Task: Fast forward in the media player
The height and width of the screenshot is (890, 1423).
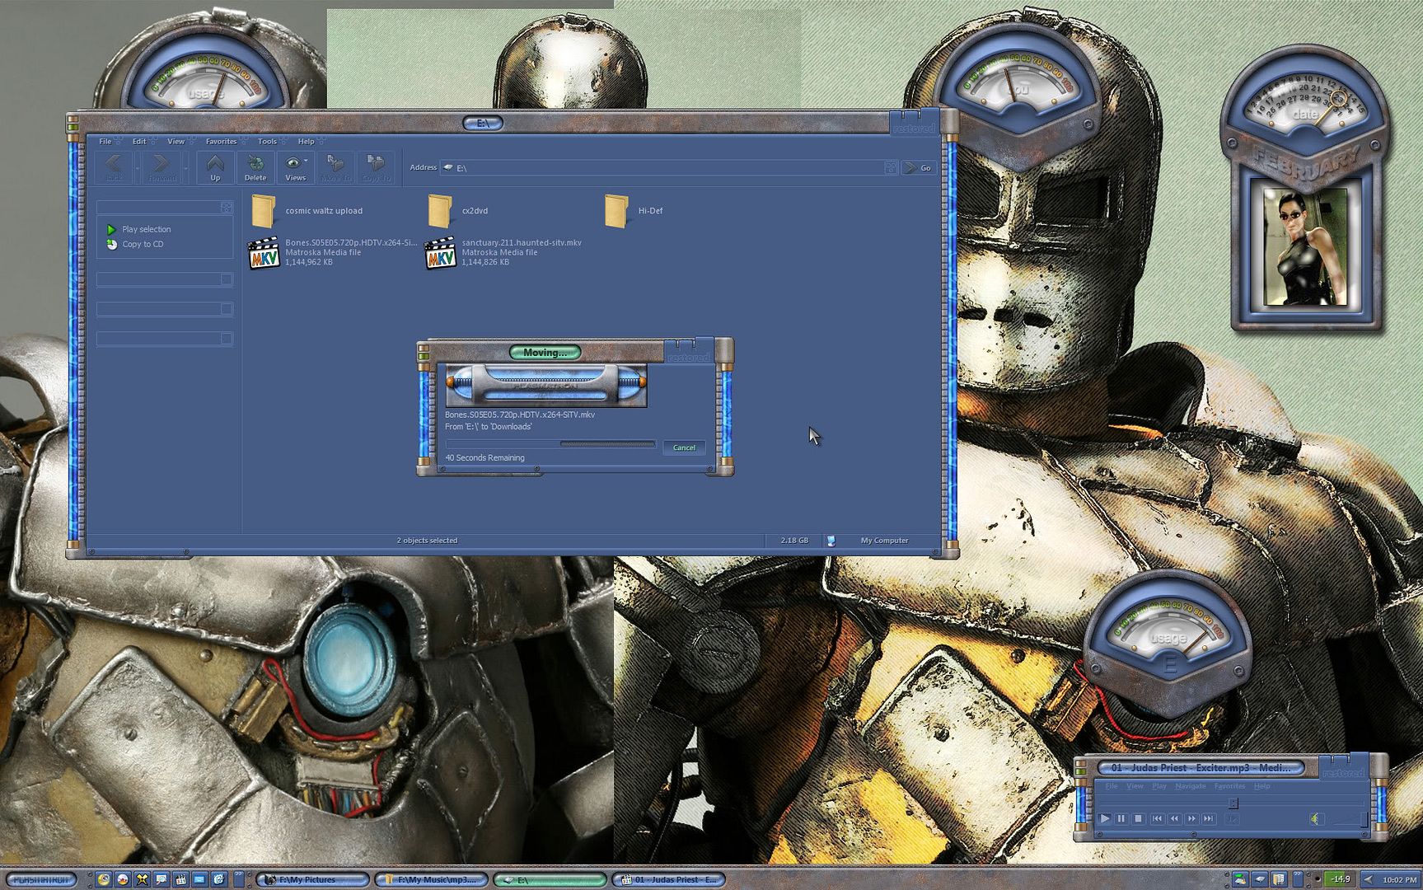Action: [1191, 818]
